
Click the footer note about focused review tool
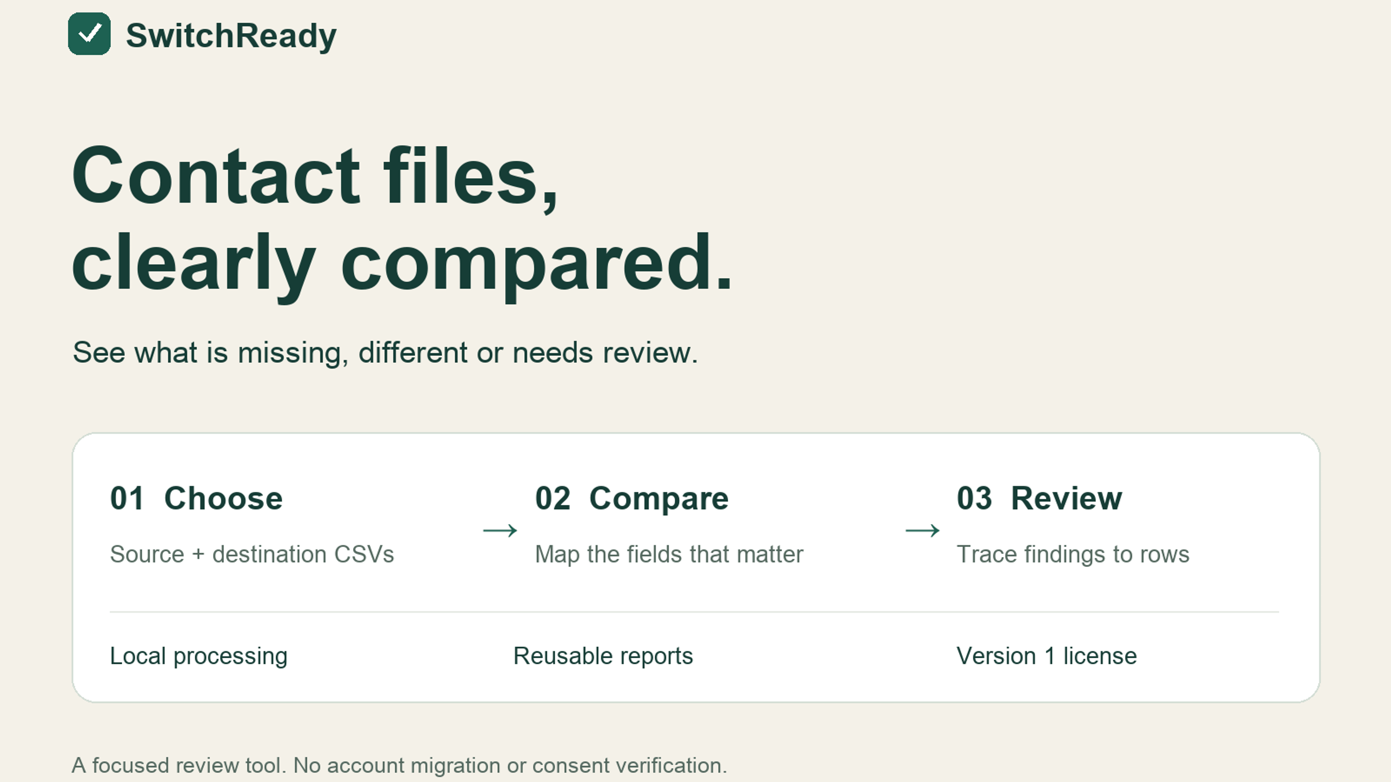tap(399, 766)
